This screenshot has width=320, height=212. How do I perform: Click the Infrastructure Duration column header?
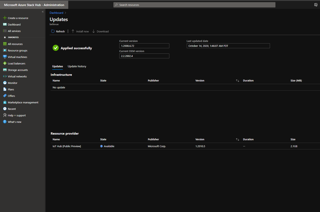(x=248, y=81)
